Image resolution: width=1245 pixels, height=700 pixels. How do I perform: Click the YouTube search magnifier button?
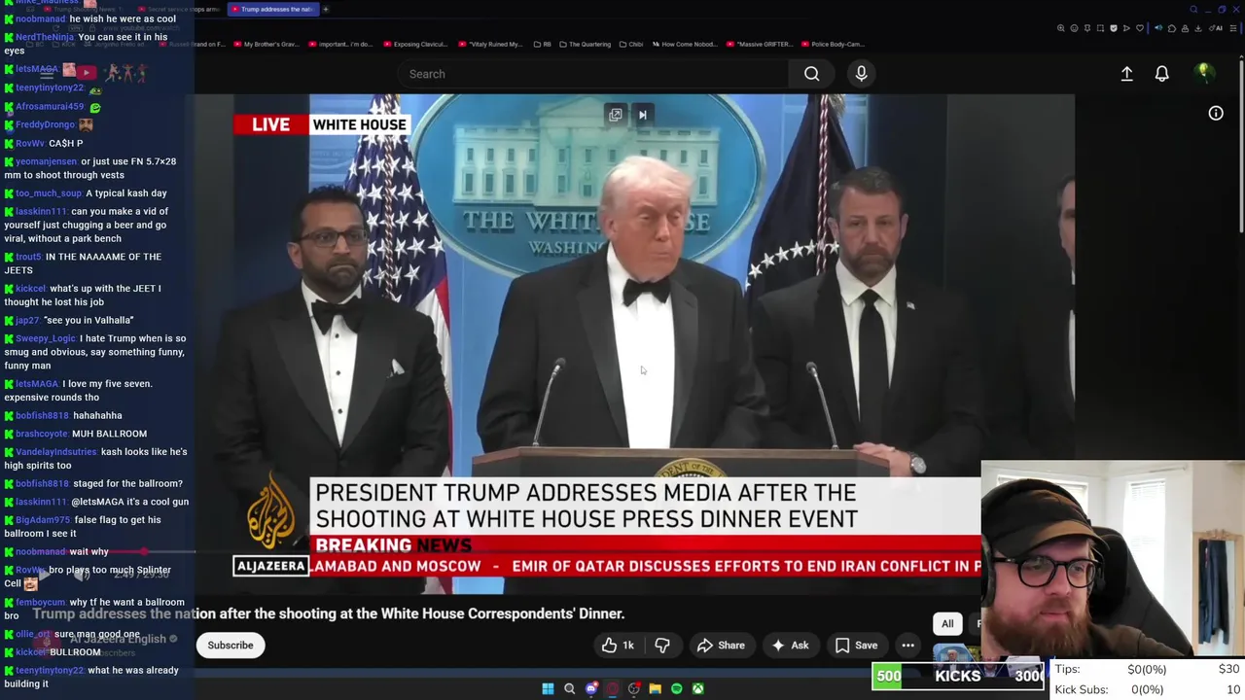[811, 74]
